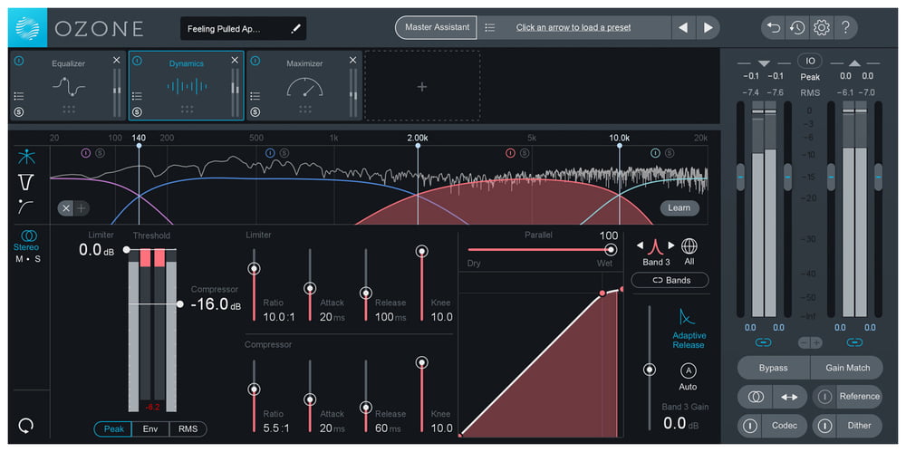Screen dimensions: 906x452
Task: Remove the Dynamics module with X
Action: coord(235,60)
